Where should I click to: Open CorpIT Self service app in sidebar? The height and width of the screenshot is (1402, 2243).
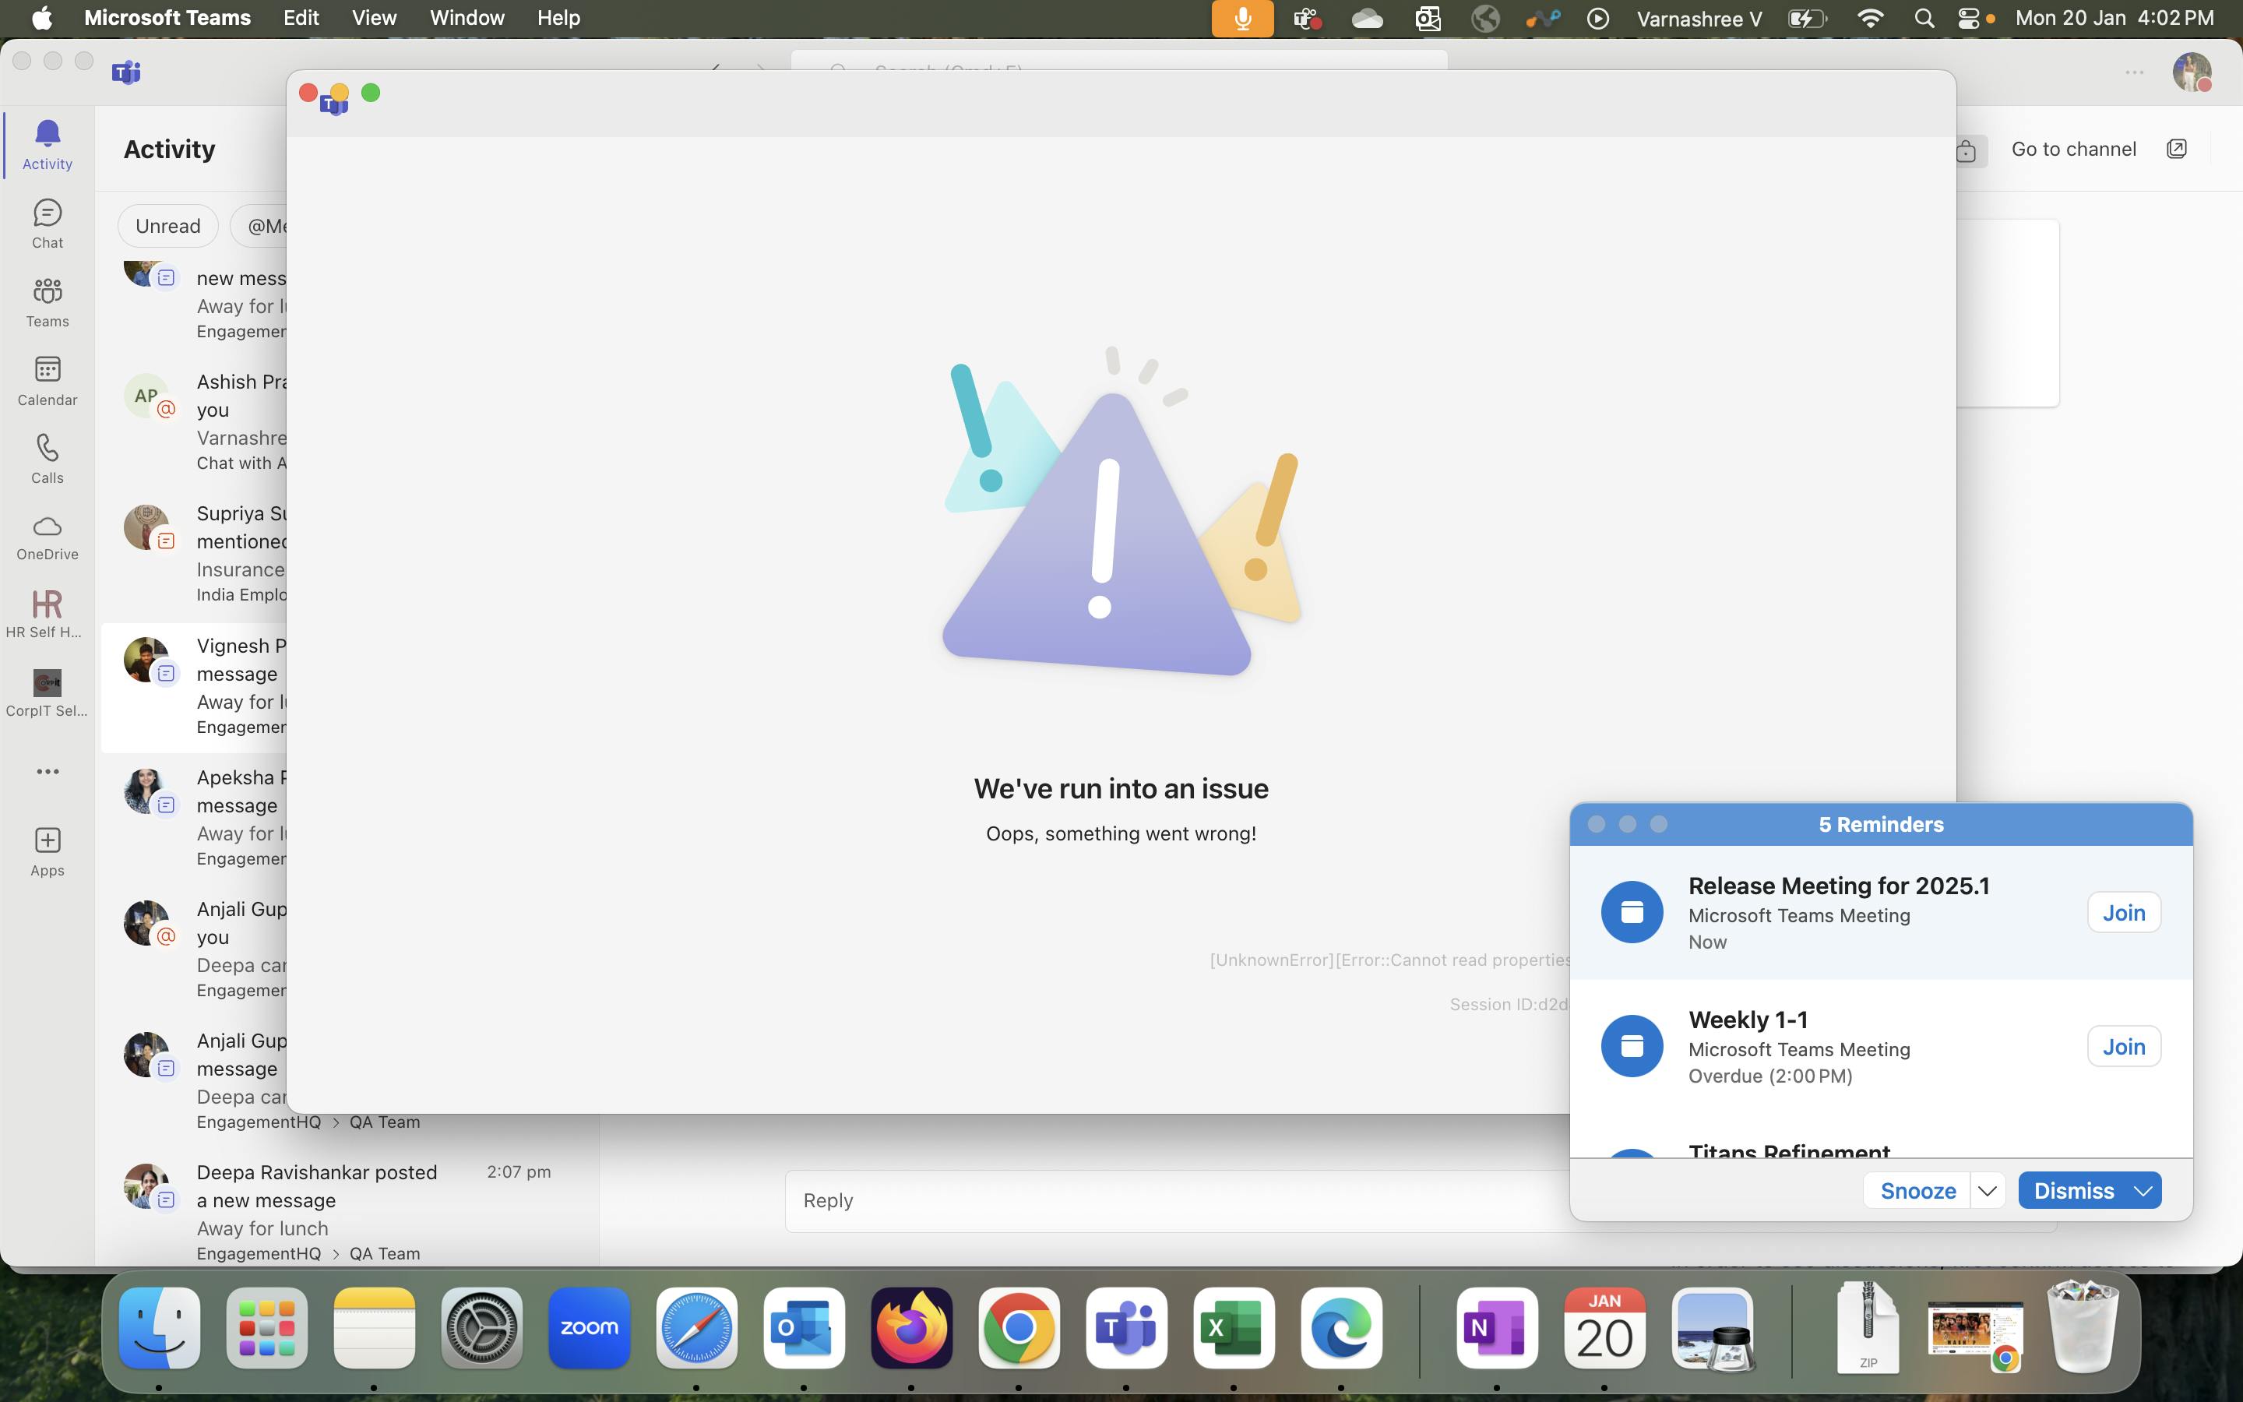(x=48, y=693)
